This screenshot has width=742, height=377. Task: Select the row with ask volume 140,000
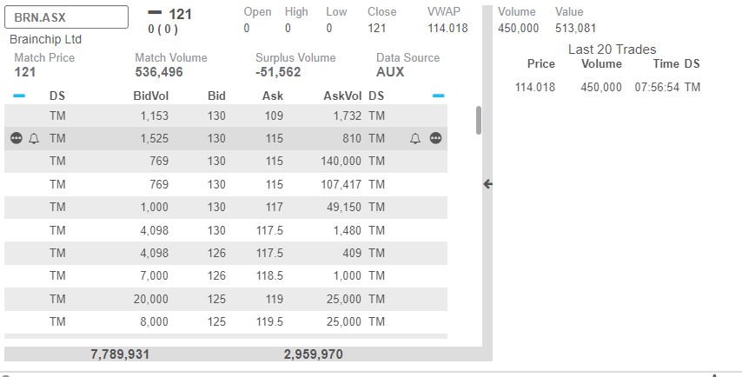226,162
